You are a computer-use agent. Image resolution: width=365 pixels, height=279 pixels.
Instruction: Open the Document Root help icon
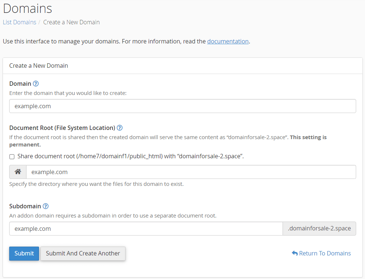pyautogui.click(x=120, y=128)
